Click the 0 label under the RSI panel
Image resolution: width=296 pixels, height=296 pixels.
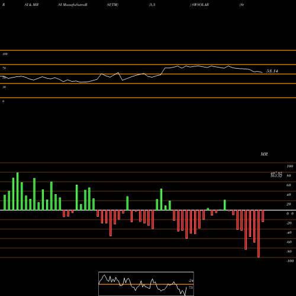(3, 101)
